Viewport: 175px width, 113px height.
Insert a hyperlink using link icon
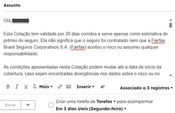60,87
